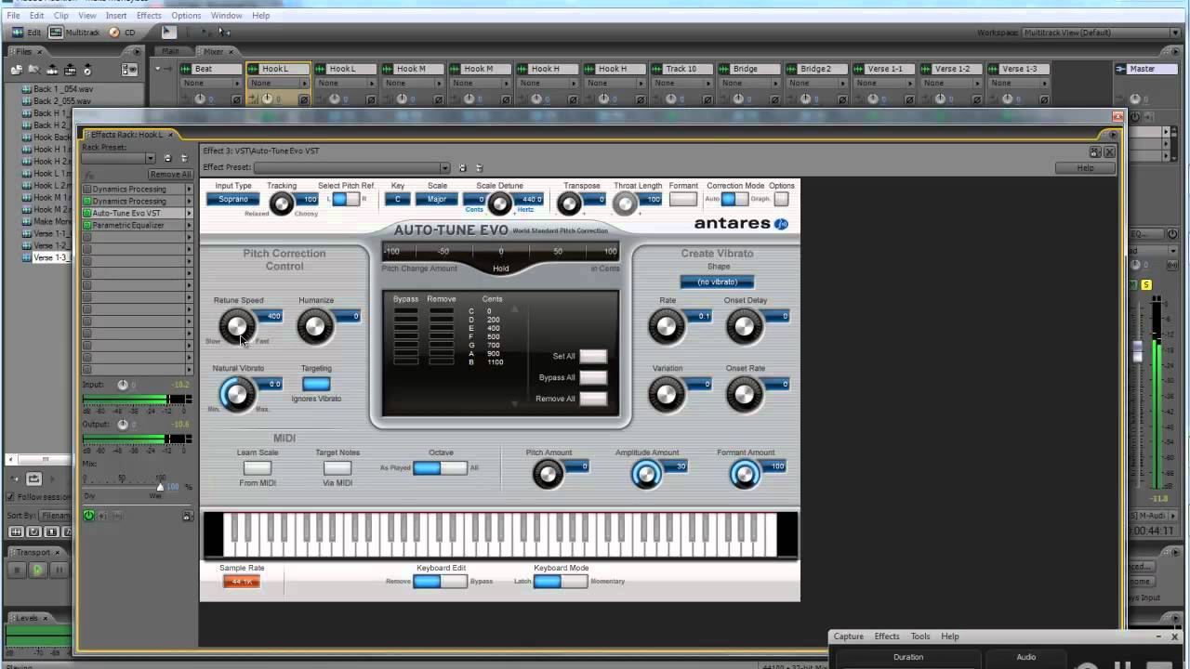Click the Transpose knob
1190x669 pixels.
pyautogui.click(x=569, y=203)
